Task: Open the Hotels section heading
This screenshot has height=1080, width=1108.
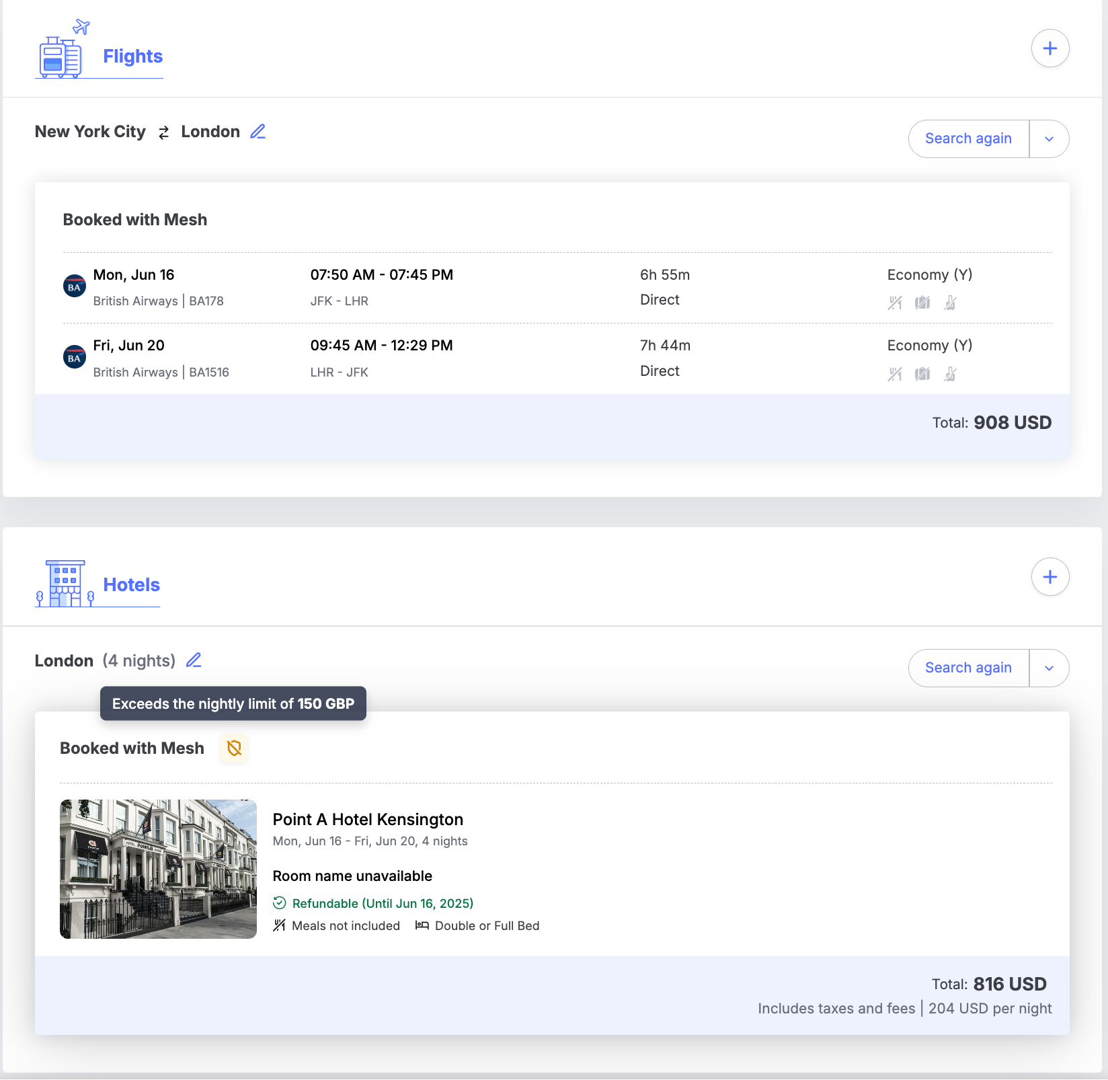Action: click(131, 585)
